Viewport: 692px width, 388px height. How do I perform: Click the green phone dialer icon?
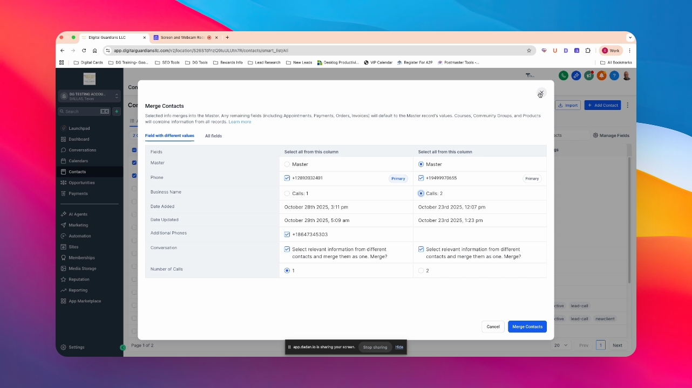coord(563,76)
